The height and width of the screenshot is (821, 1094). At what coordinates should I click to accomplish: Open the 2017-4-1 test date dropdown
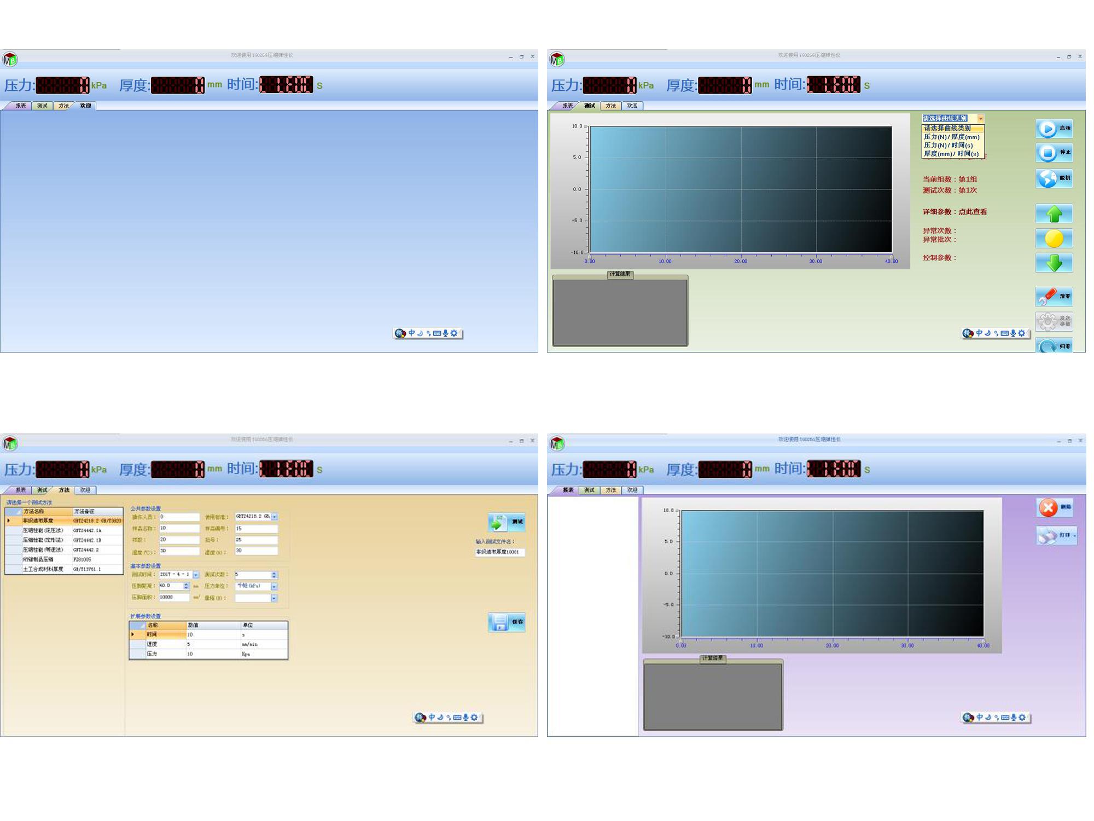196,575
